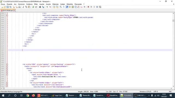Toggle Show All Characters pilcrow icon
The width and height of the screenshot is (175, 98).
(x=64, y=7)
